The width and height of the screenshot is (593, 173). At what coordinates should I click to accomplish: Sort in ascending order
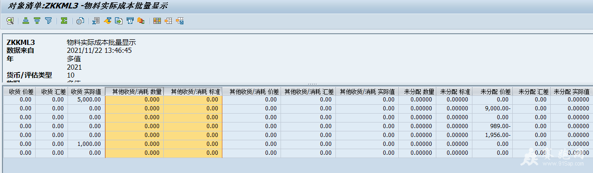26,21
